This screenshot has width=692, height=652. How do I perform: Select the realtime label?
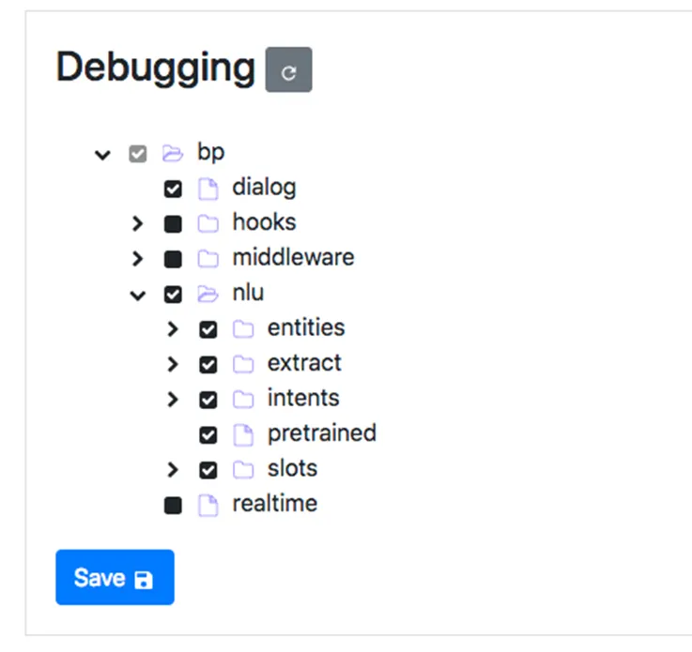point(275,504)
